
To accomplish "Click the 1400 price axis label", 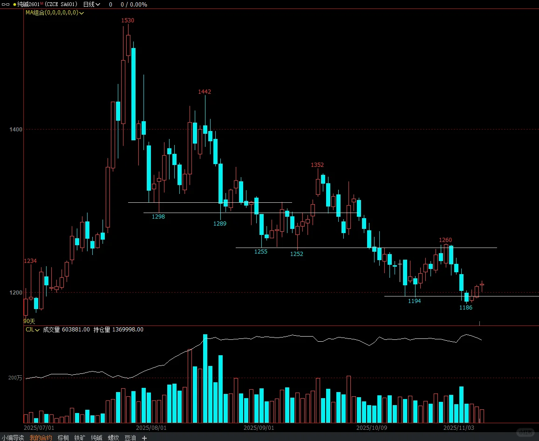I will pos(16,129).
